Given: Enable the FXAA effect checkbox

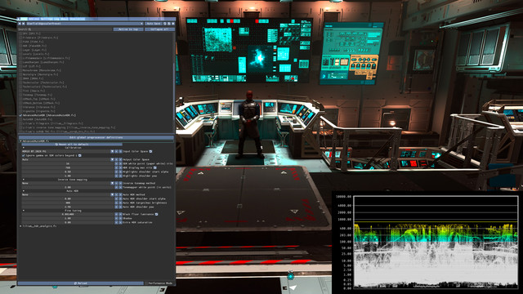Looking at the screenshot, I should (x=20, y=42).
